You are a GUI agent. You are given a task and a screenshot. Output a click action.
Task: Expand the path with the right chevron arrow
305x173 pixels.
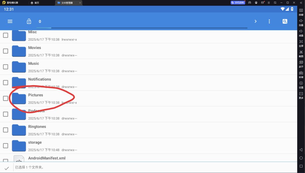tap(256, 21)
